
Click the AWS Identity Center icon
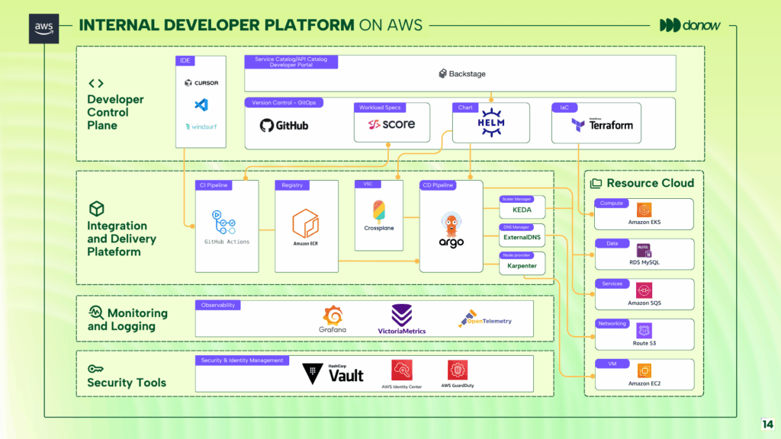(401, 370)
